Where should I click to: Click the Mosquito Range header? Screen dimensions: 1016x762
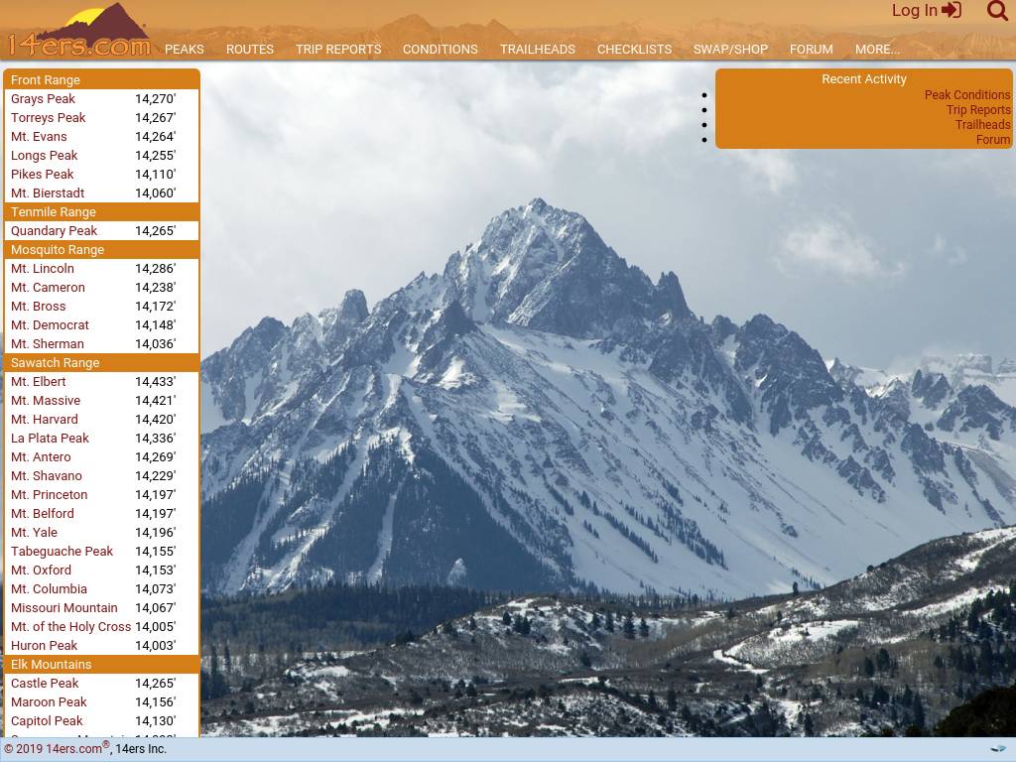(x=102, y=249)
